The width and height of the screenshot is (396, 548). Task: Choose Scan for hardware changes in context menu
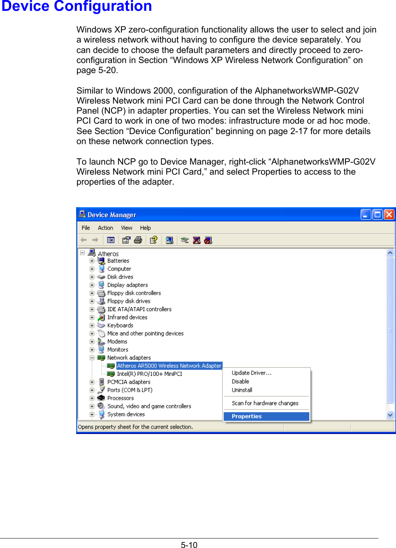click(x=266, y=403)
